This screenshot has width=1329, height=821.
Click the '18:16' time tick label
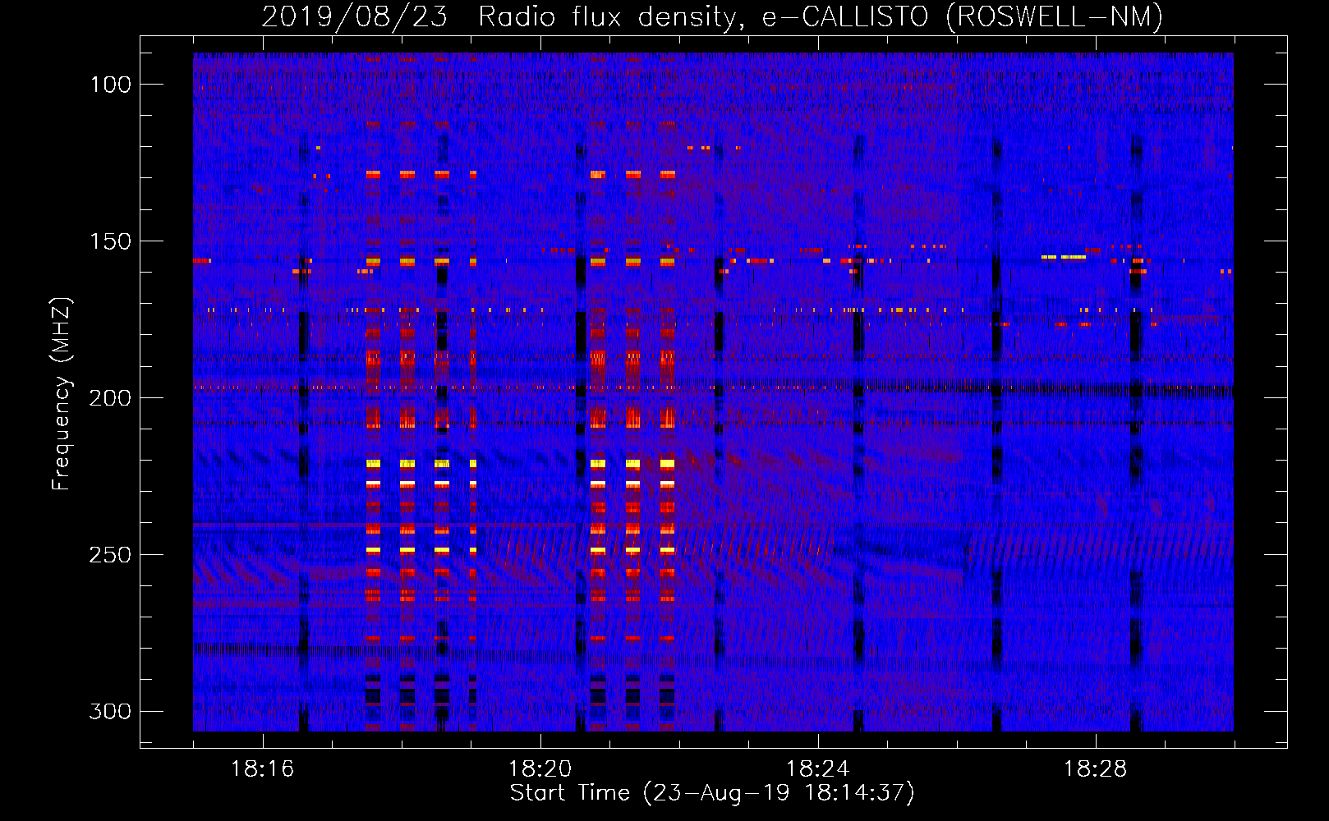click(262, 769)
